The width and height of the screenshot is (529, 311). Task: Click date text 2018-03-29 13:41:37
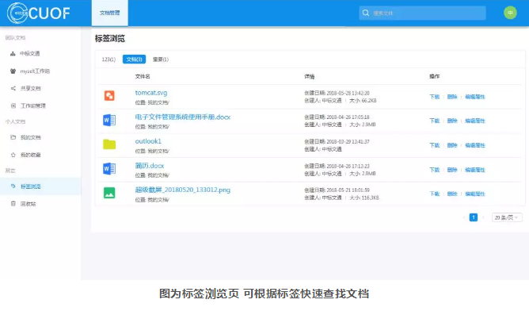pos(348,142)
